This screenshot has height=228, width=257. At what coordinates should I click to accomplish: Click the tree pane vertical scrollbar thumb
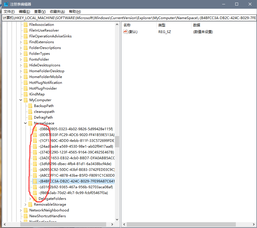pos(117,142)
